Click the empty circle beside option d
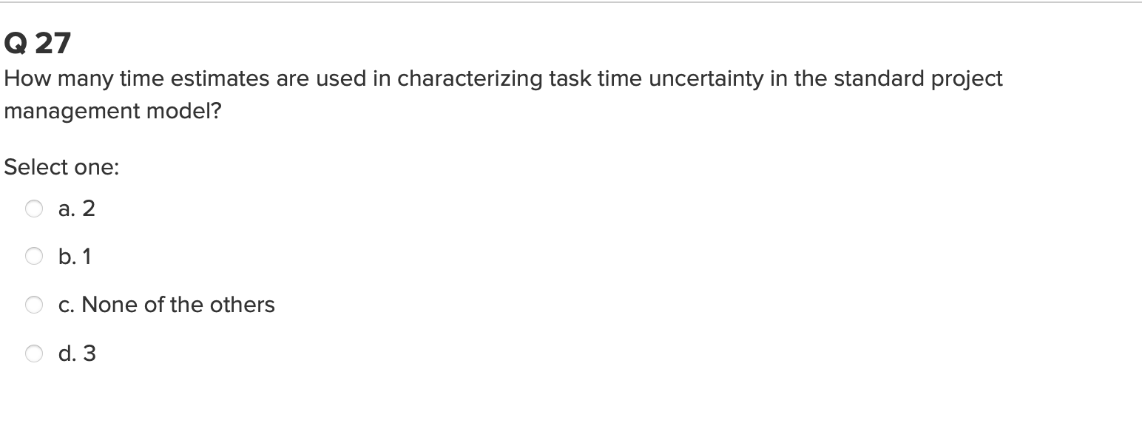The height and width of the screenshot is (426, 1142). tap(33, 354)
